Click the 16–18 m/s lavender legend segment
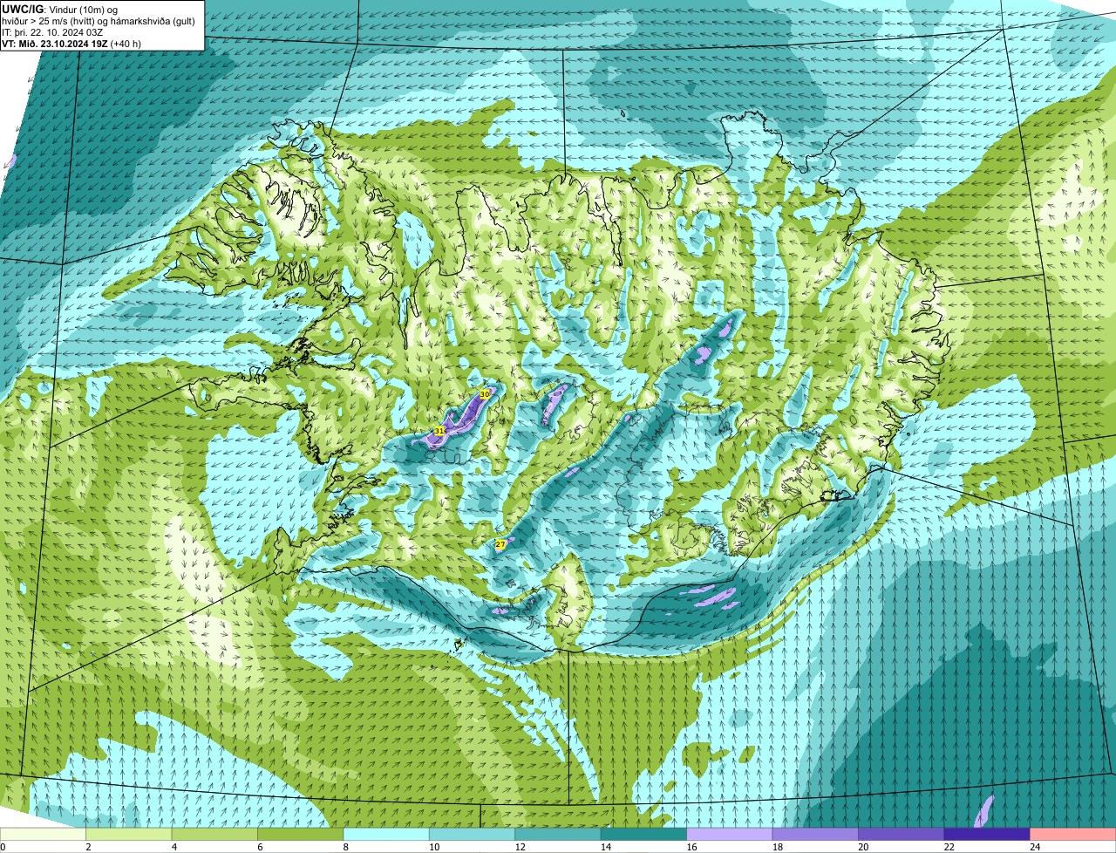 click(730, 834)
